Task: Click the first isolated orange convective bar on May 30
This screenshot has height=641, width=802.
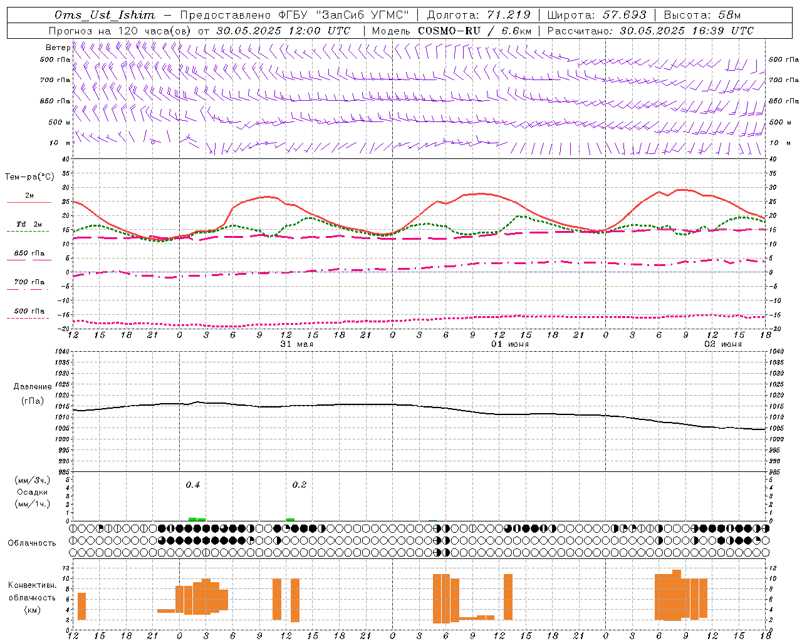Action: [81, 606]
